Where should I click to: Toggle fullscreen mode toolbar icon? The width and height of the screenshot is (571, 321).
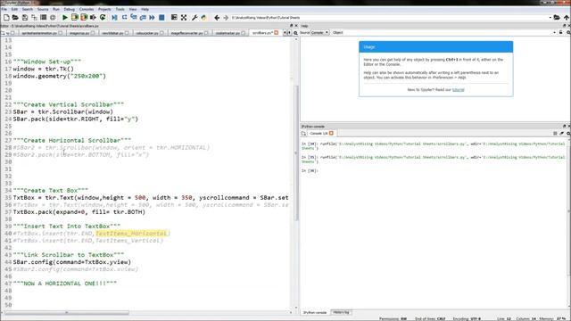click(184, 18)
